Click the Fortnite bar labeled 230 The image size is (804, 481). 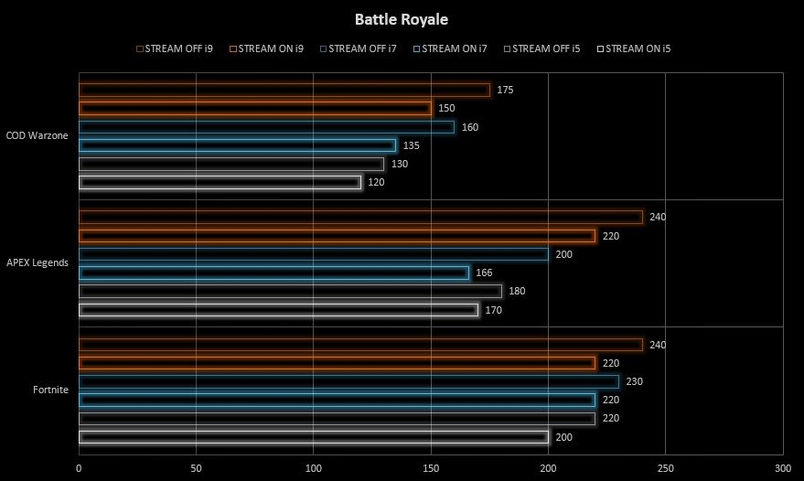click(348, 381)
